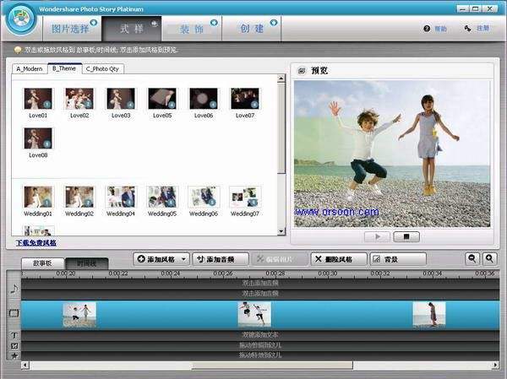Click the Wondershare disc logo icon
Image resolution: width=507 pixels, height=379 pixels.
pos(21,19)
